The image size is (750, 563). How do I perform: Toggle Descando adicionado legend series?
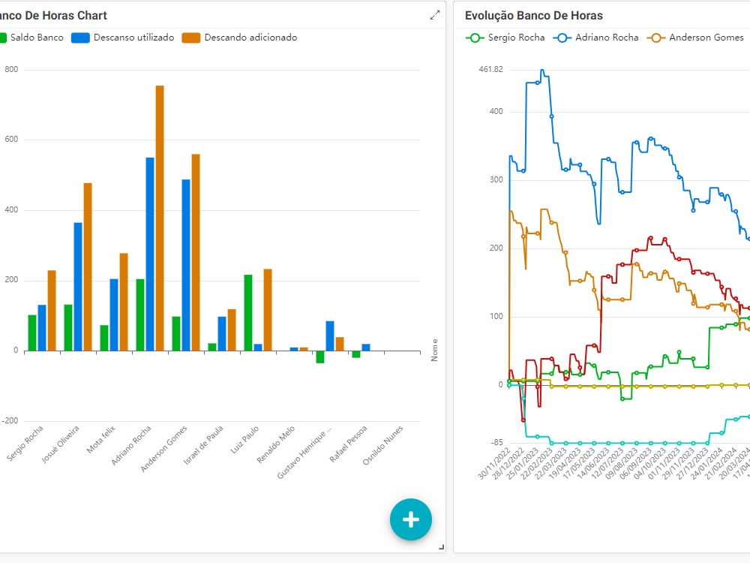(x=240, y=38)
